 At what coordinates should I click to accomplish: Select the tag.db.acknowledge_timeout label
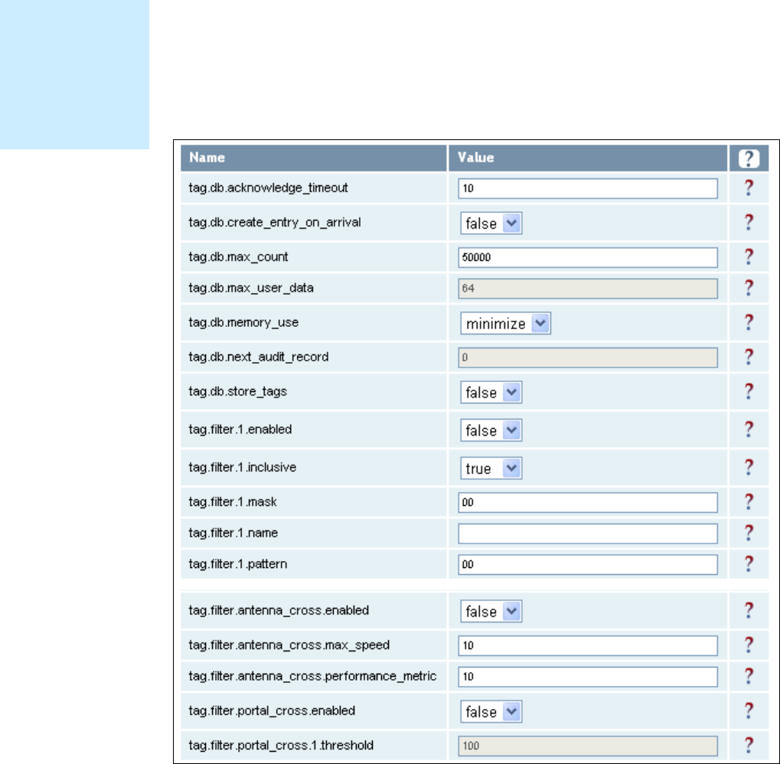268,188
